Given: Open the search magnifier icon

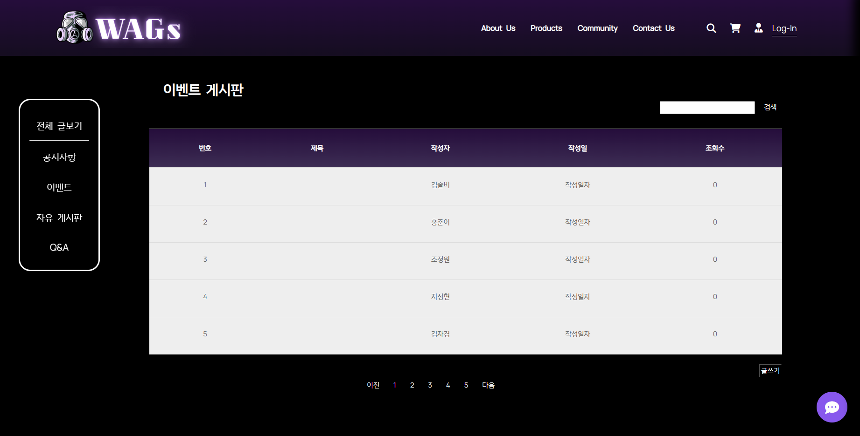Looking at the screenshot, I should click(711, 28).
